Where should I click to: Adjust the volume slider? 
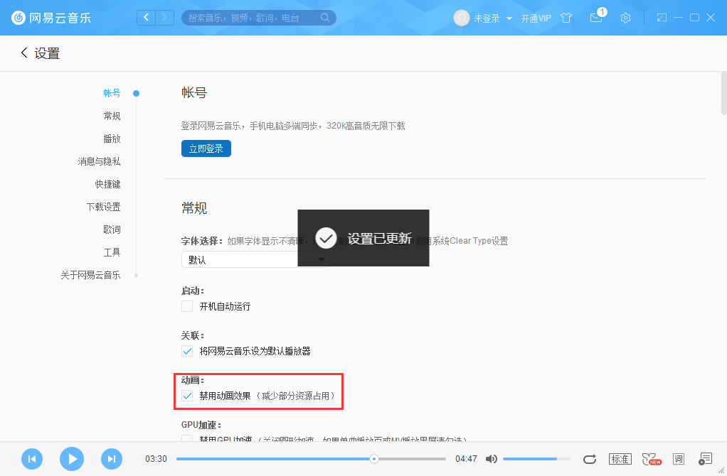(536, 459)
